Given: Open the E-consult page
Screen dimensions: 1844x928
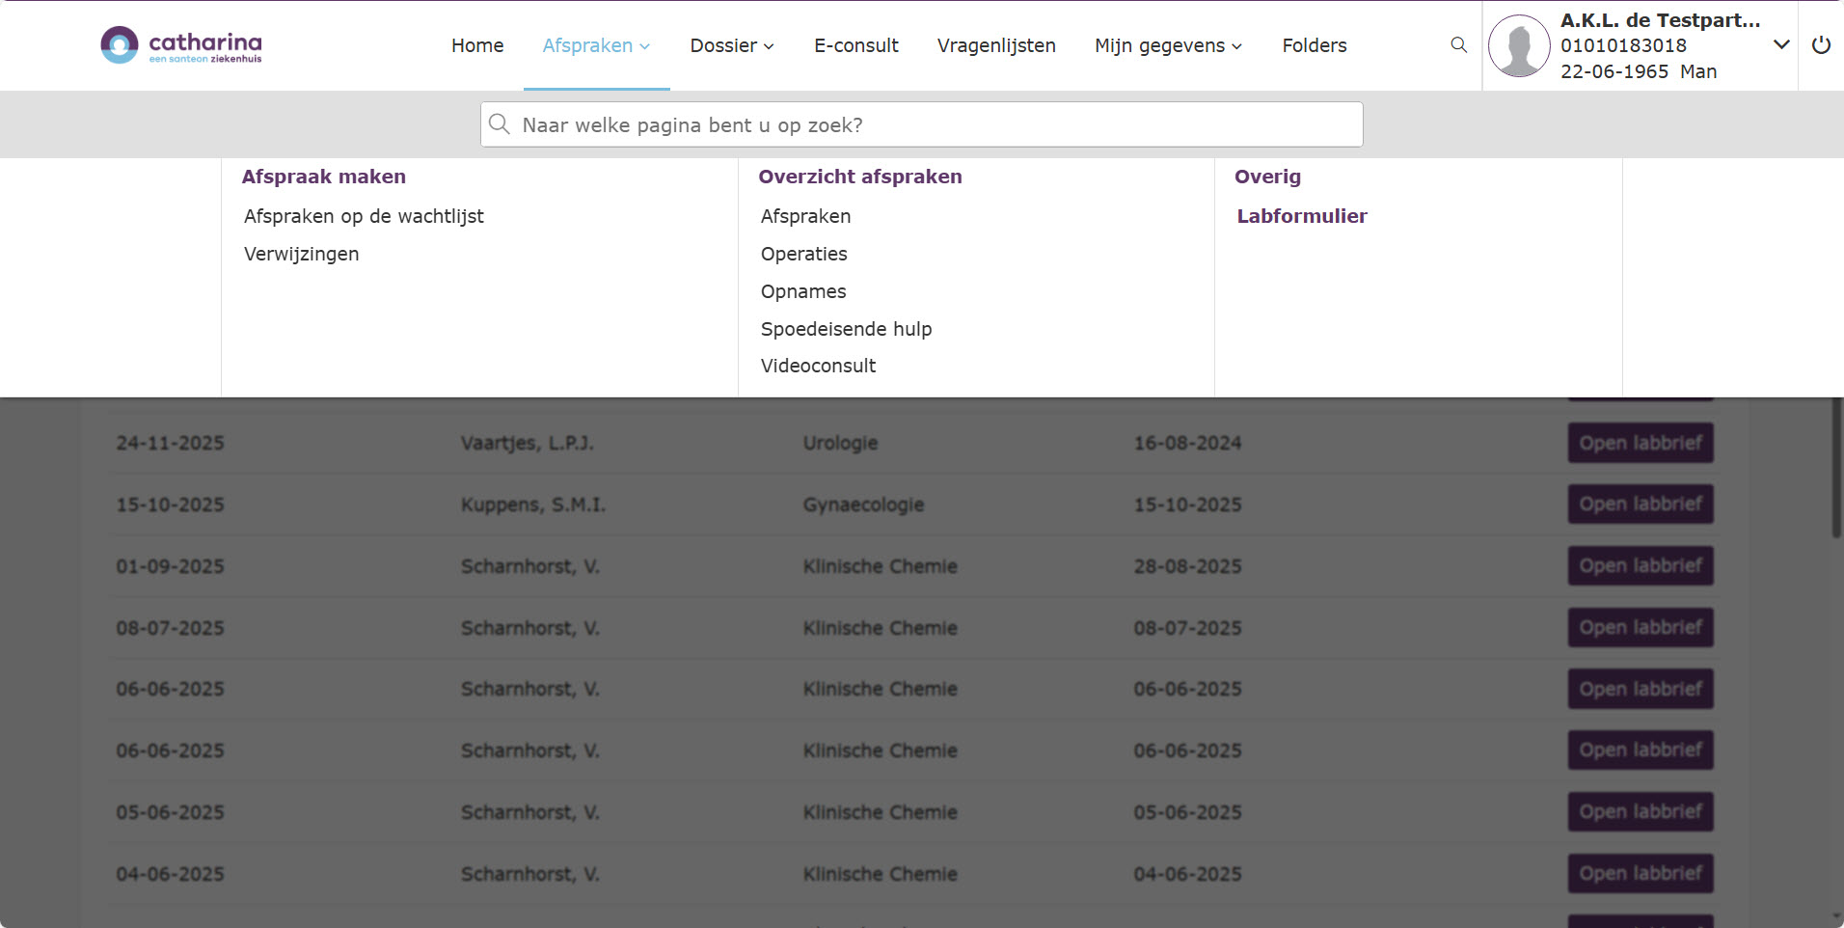Looking at the screenshot, I should pyautogui.click(x=855, y=45).
